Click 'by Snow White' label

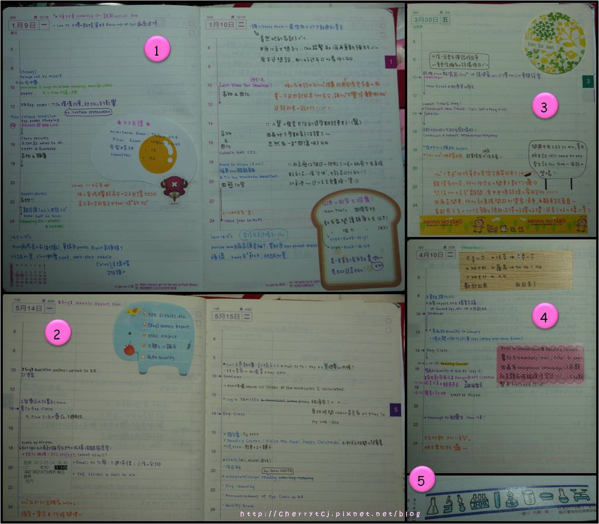pyautogui.click(x=278, y=471)
